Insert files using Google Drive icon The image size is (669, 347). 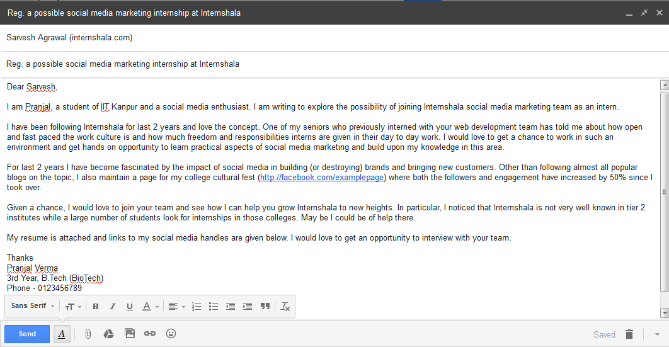pyautogui.click(x=108, y=334)
